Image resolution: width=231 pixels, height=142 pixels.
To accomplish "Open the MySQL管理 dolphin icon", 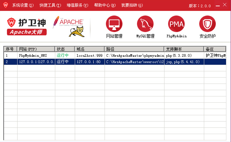I will click(145, 24).
